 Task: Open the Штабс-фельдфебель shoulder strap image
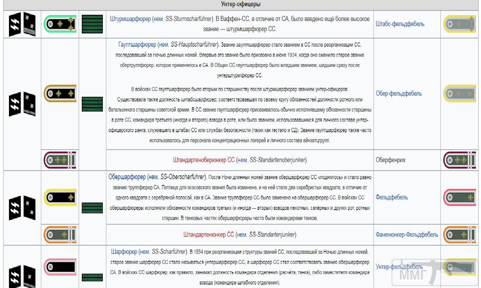460,24
